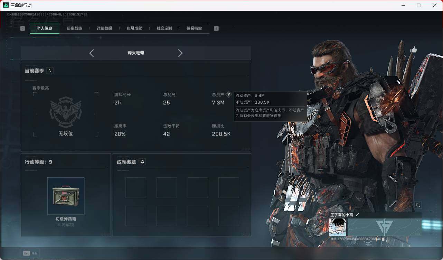Click the 撤离率 value 28%
The image size is (443, 260).
(120, 134)
